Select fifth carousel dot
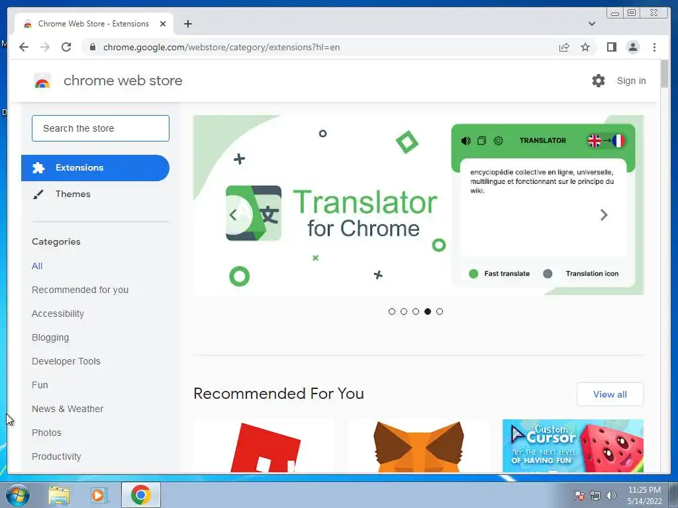 [440, 312]
